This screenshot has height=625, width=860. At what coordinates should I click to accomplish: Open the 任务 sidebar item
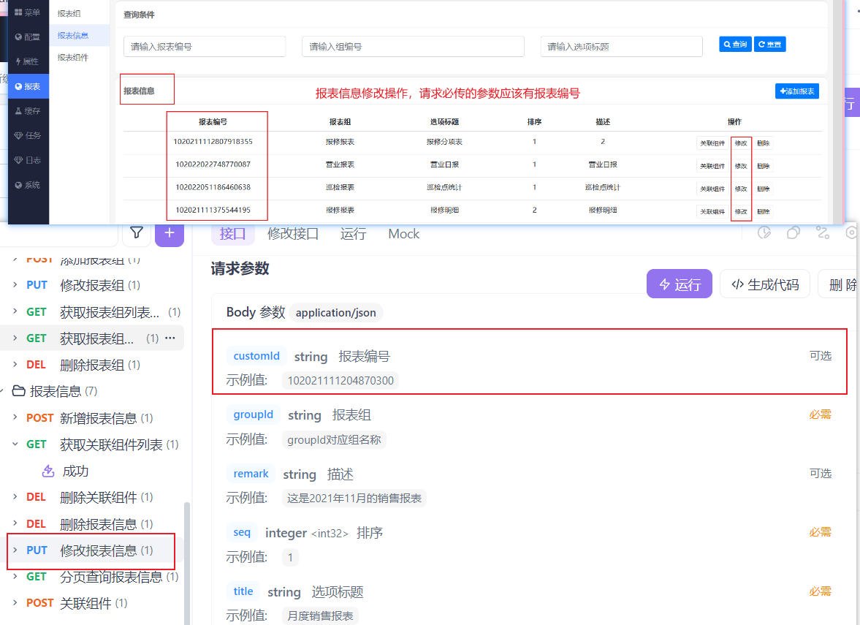coord(28,135)
